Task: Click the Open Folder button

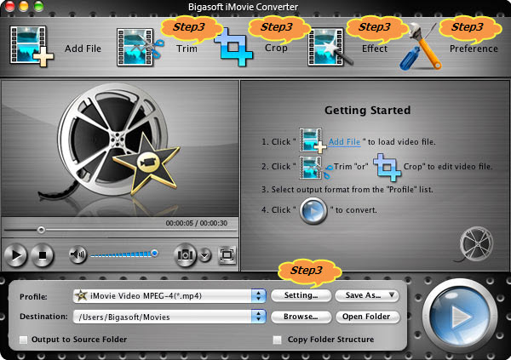Action: tap(367, 317)
